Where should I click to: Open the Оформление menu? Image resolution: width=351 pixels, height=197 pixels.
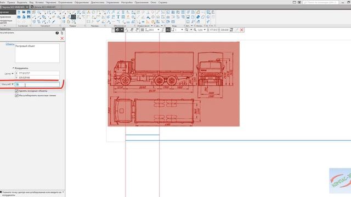click(82, 2)
